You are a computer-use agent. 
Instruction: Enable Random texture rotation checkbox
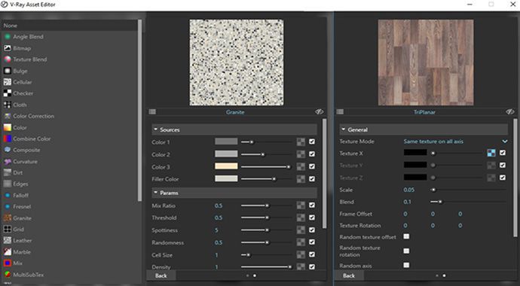pos(406,251)
